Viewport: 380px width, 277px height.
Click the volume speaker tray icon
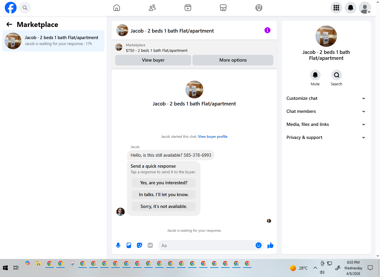click(x=322, y=272)
